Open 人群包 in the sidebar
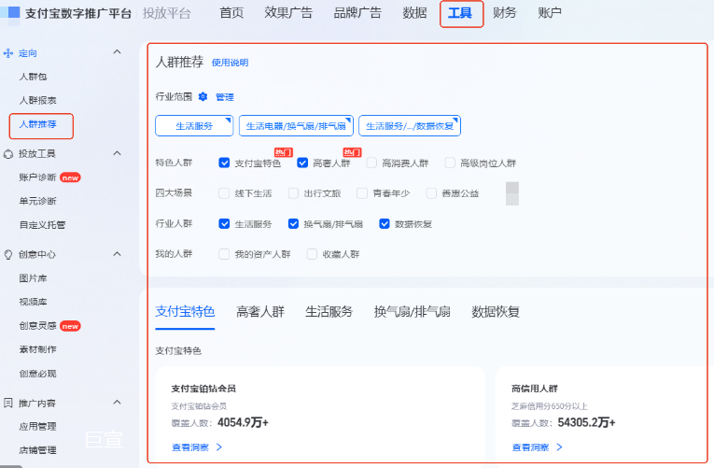714x468 pixels. [x=33, y=77]
